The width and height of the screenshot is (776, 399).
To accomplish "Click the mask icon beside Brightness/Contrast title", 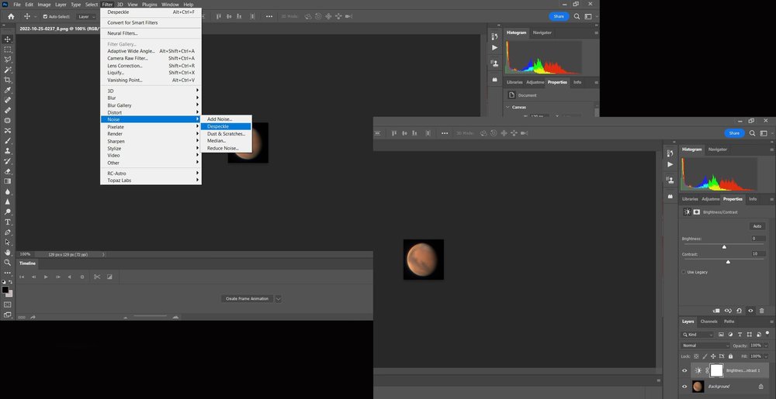I will pyautogui.click(x=696, y=212).
